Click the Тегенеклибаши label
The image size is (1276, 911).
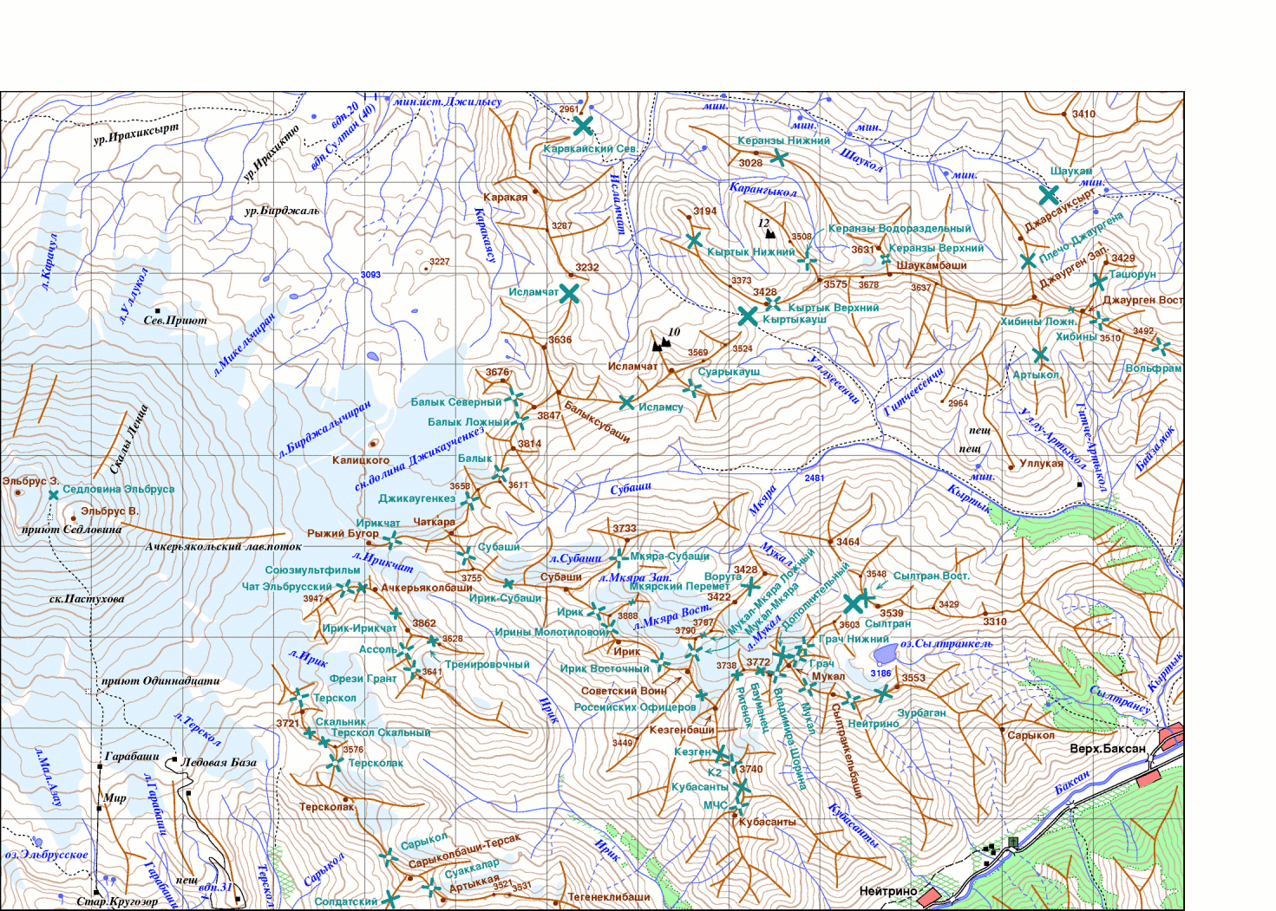click(x=609, y=897)
